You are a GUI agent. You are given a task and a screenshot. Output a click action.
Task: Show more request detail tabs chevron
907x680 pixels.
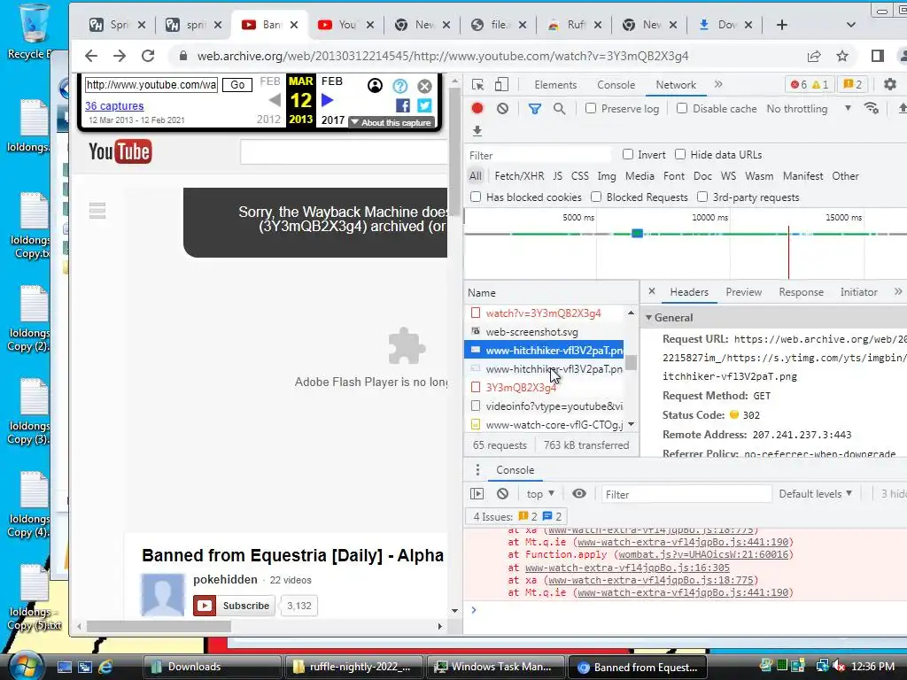[x=898, y=291]
